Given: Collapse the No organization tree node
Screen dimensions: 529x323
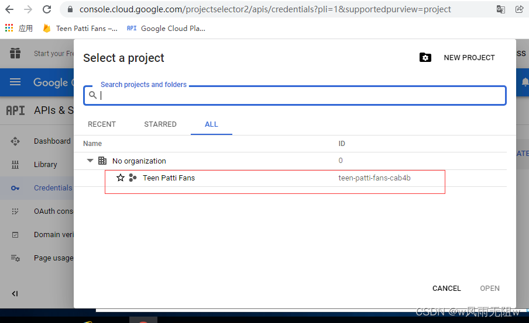Looking at the screenshot, I should point(90,161).
